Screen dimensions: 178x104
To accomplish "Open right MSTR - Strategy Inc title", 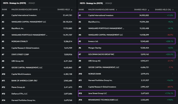I will (x=91, y=3).
